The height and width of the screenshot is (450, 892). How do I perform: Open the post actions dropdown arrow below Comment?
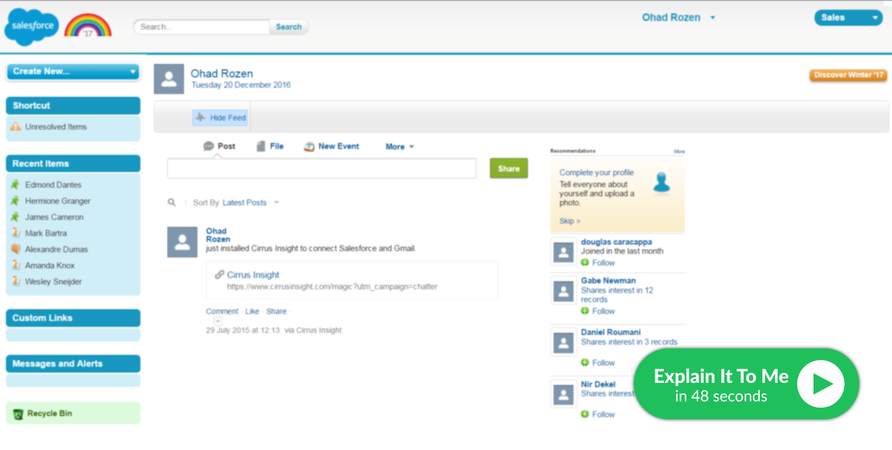coord(218,321)
